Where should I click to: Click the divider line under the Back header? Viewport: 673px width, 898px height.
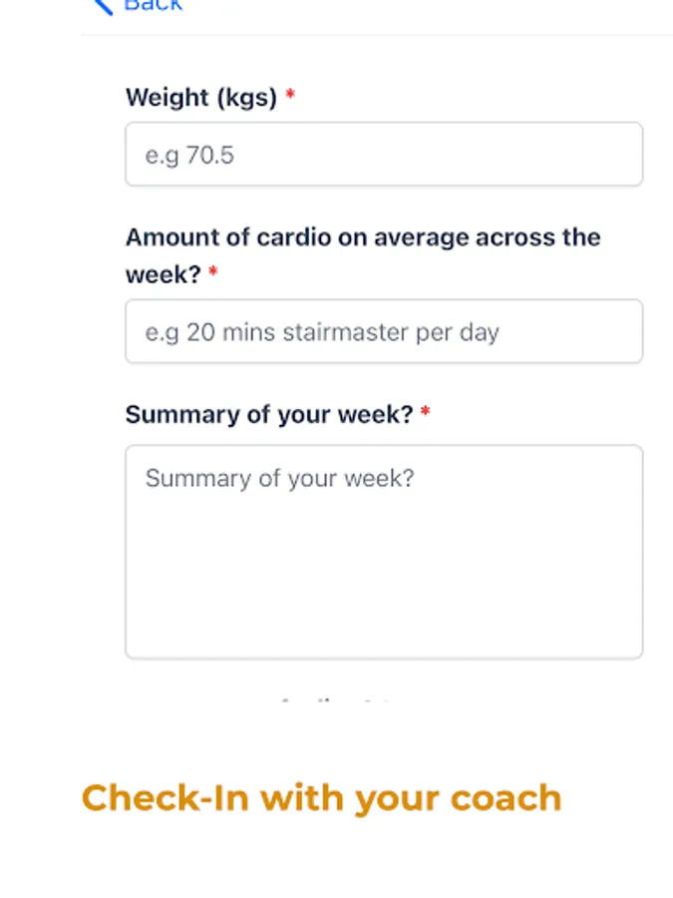click(377, 35)
